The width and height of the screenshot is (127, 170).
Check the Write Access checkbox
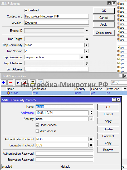[x=37, y=131]
